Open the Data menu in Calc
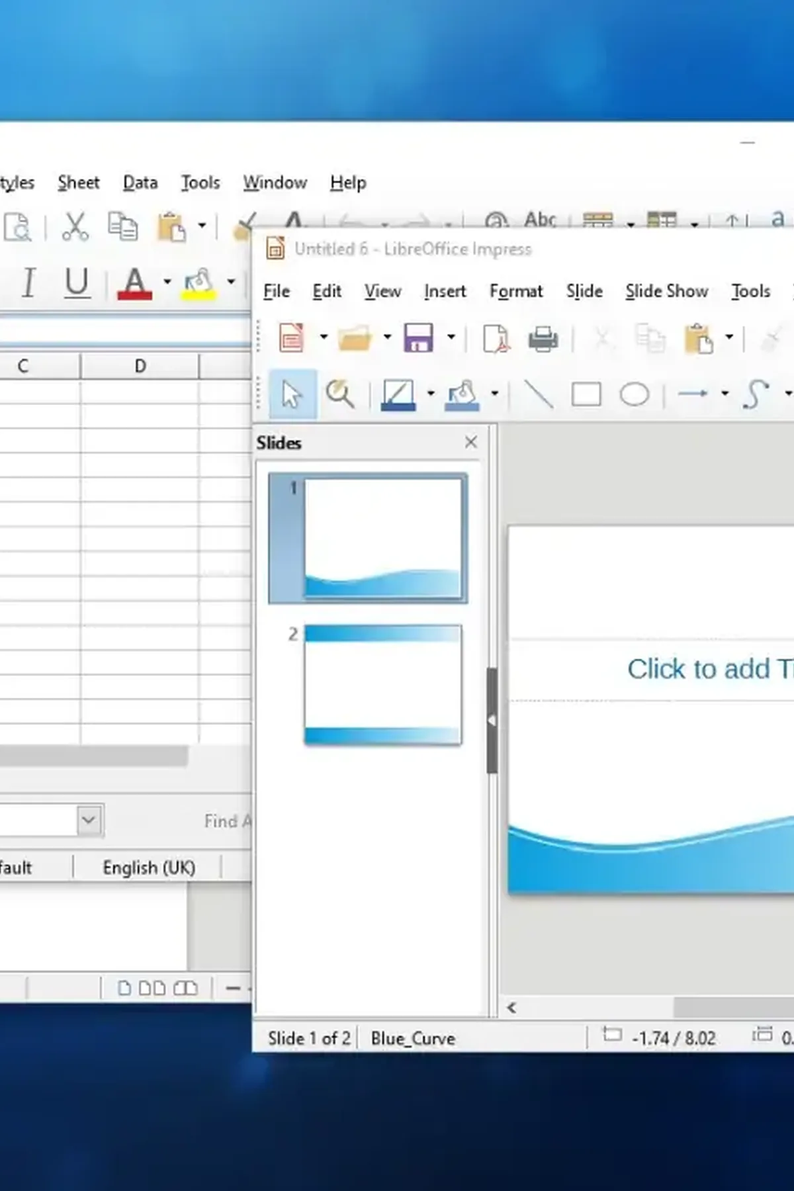Image resolution: width=794 pixels, height=1191 pixels. coord(140,183)
